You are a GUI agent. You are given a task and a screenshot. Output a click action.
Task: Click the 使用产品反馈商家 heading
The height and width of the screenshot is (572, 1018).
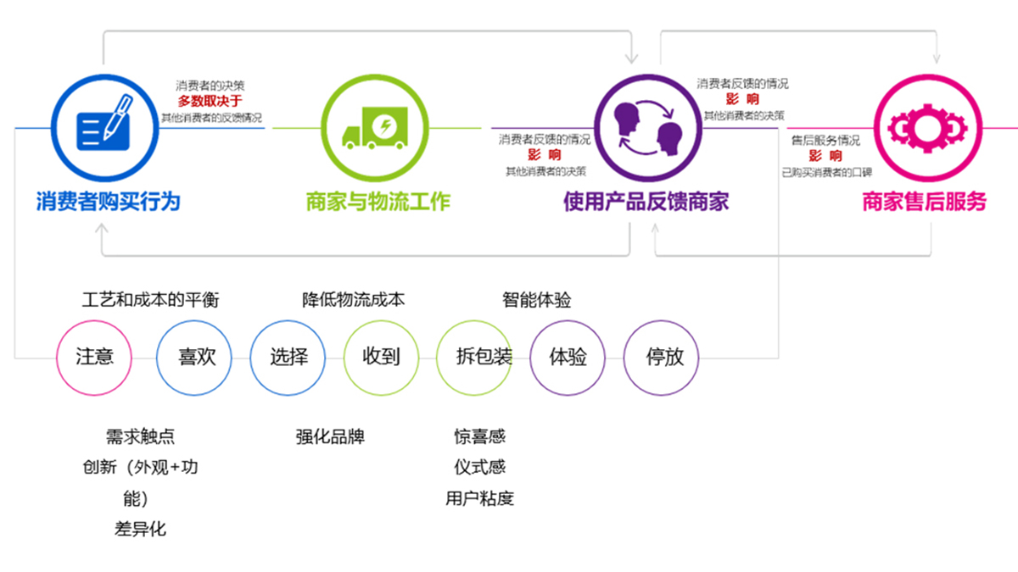(x=646, y=202)
